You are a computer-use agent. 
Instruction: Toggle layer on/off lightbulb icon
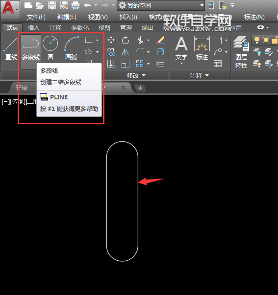(257, 40)
